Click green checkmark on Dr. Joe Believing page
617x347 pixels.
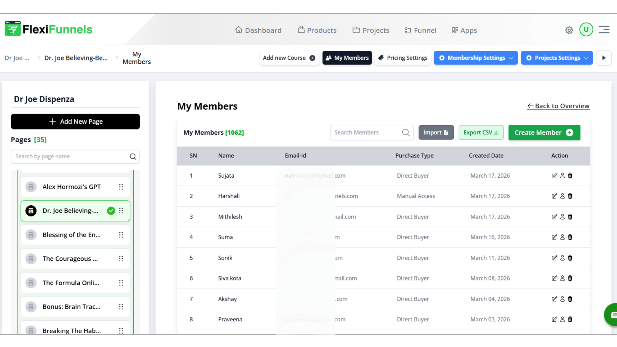111,211
